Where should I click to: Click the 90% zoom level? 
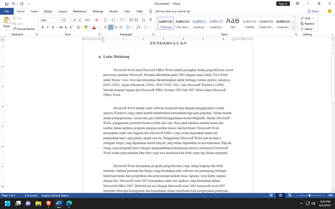[330, 195]
